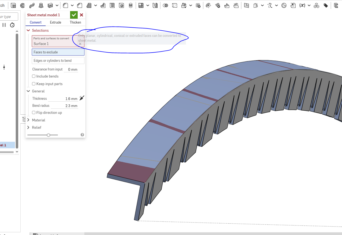Switch to the Extrude tab

[55, 22]
